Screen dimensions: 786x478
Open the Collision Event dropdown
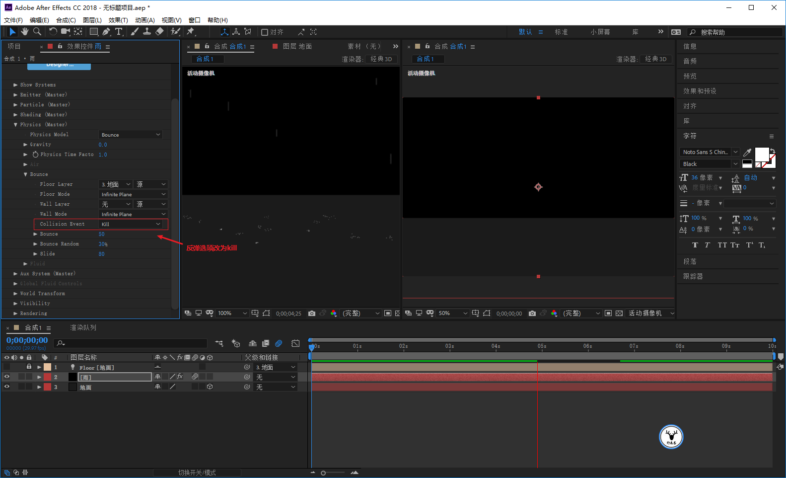[x=131, y=224]
